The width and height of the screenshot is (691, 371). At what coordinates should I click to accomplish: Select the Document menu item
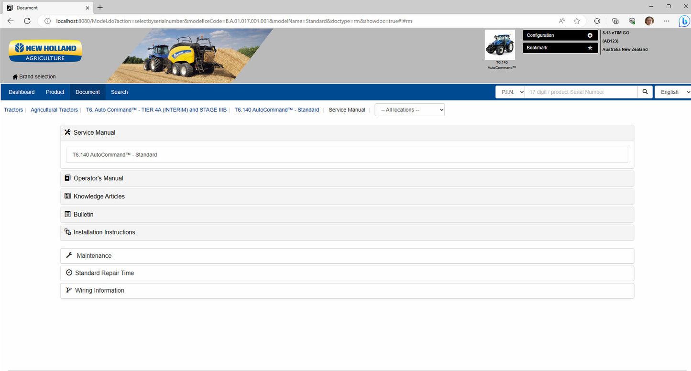point(88,92)
